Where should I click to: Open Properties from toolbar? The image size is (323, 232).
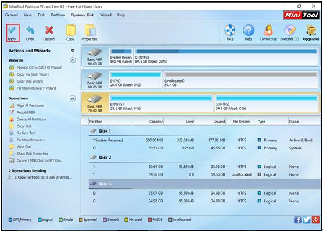(x=89, y=33)
